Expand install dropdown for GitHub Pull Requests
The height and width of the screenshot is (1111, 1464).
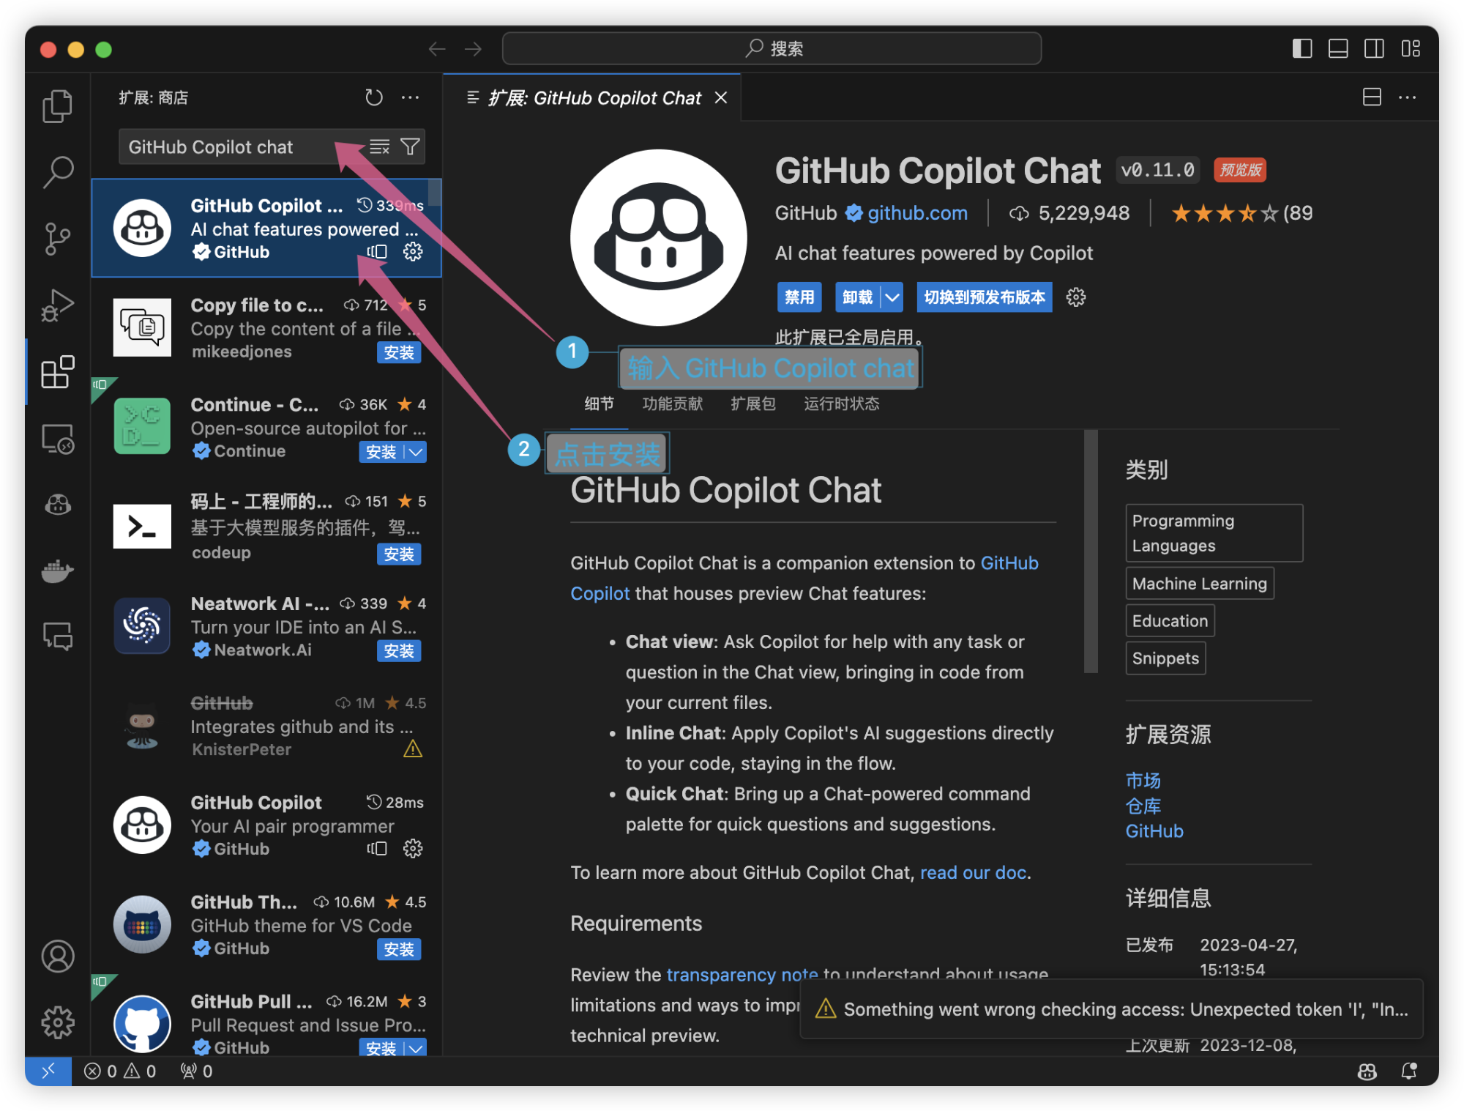416,1048
